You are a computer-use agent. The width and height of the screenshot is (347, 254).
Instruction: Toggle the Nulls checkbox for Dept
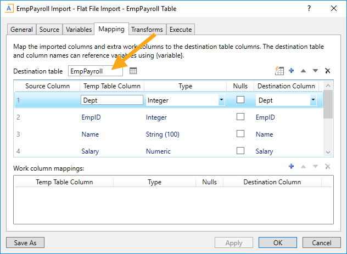240,100
